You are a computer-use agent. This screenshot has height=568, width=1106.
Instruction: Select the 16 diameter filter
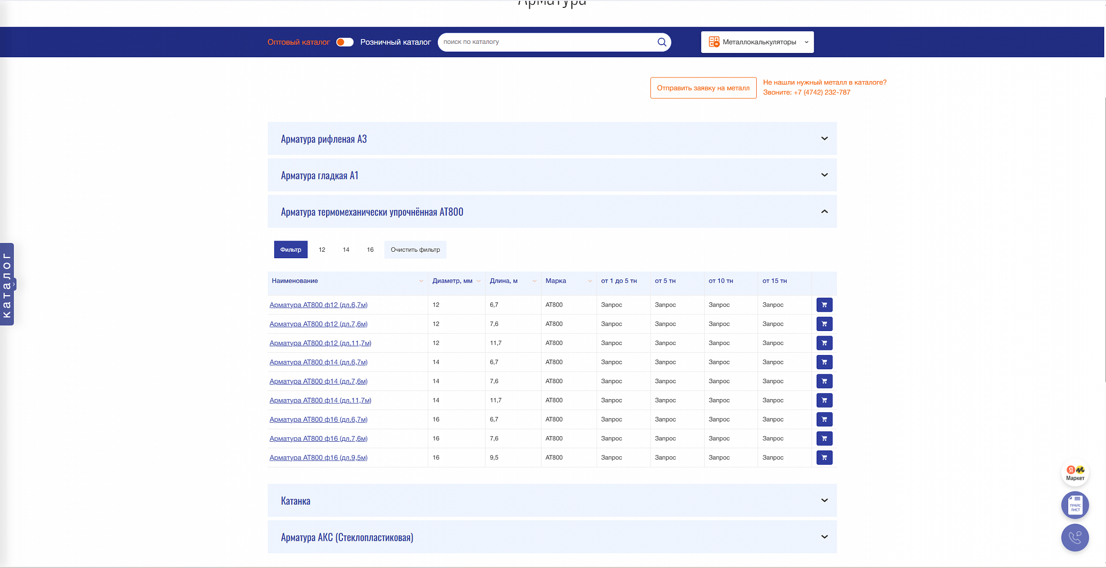pos(370,249)
